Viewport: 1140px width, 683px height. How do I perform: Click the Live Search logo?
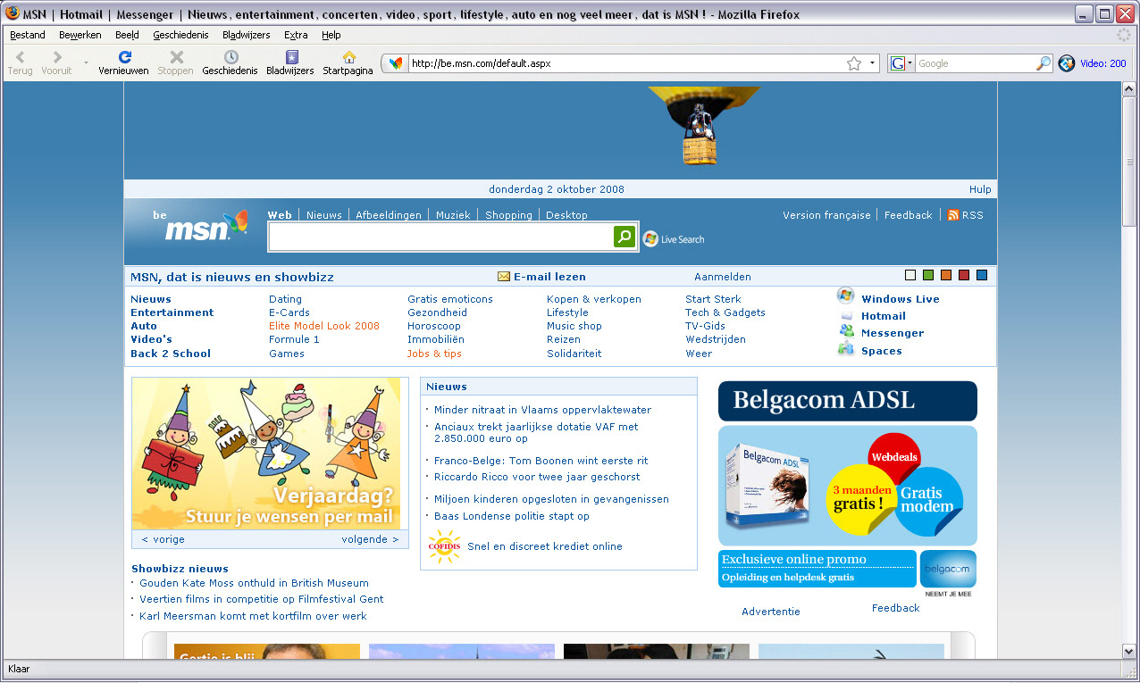click(x=675, y=239)
